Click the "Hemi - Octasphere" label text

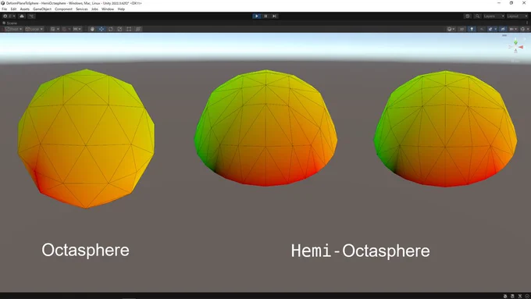(x=360, y=251)
